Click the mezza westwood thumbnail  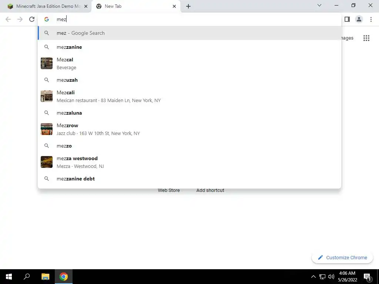click(47, 162)
